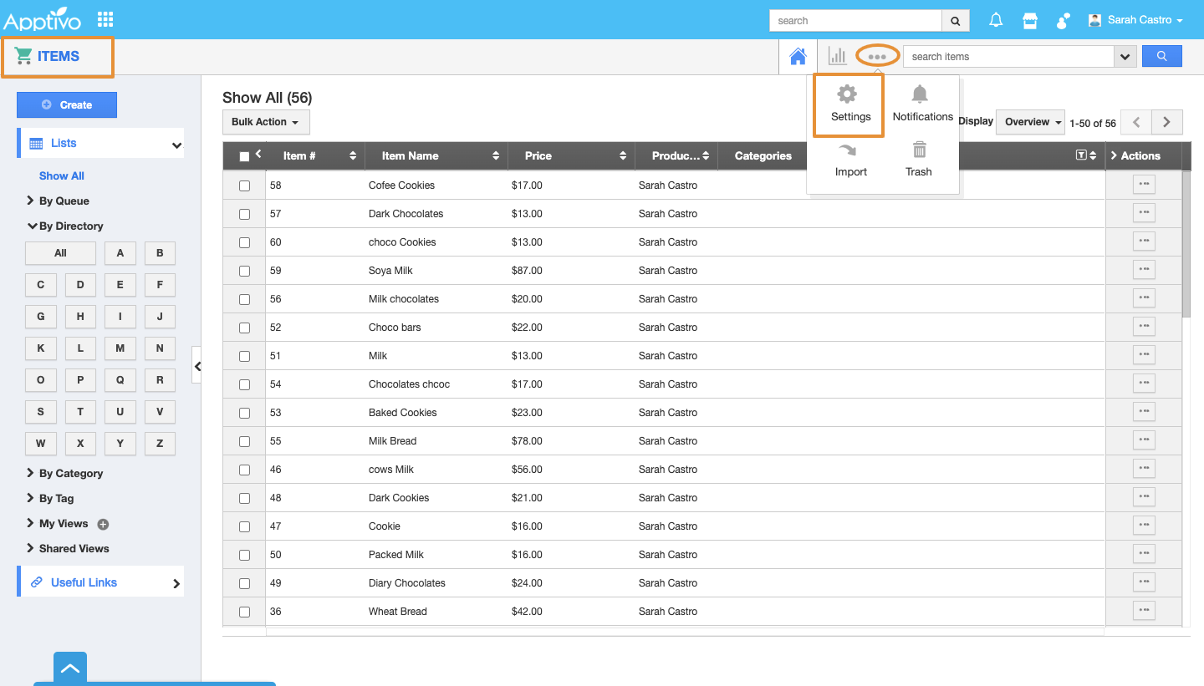Image resolution: width=1204 pixels, height=686 pixels.
Task: Open the app launcher grid icon
Action: 105,19
